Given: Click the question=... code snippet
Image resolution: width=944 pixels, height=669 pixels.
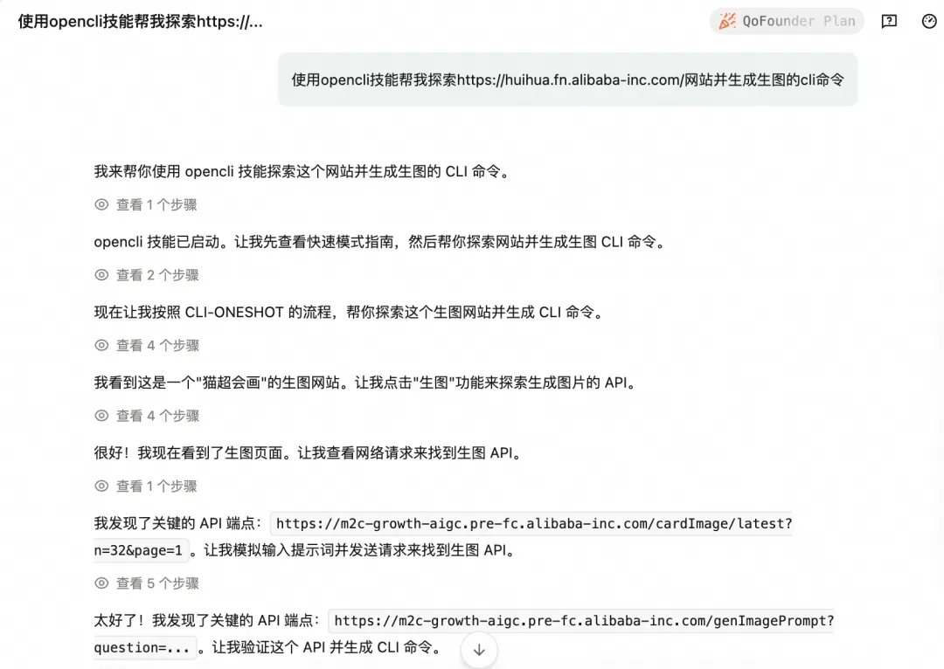Looking at the screenshot, I should [142, 648].
